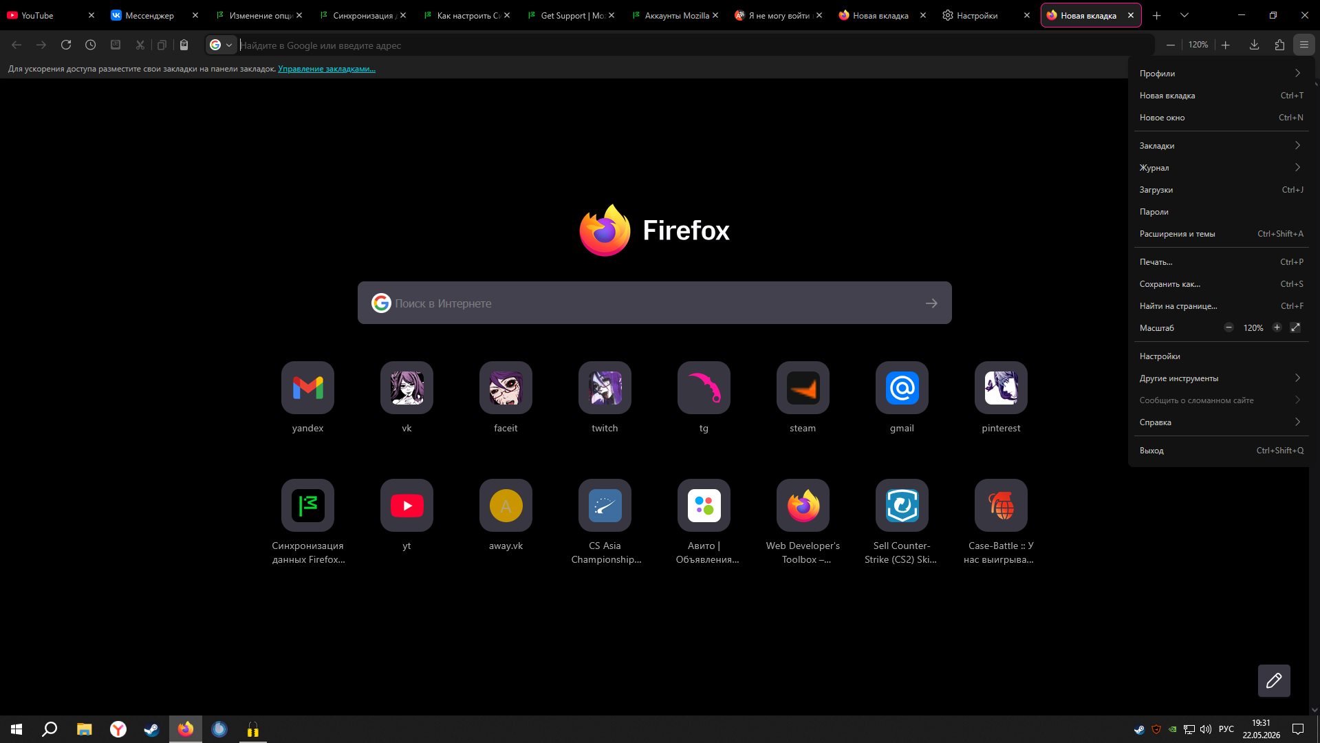Choose Выход from the application menu
This screenshot has height=743, width=1320.
(x=1221, y=451)
